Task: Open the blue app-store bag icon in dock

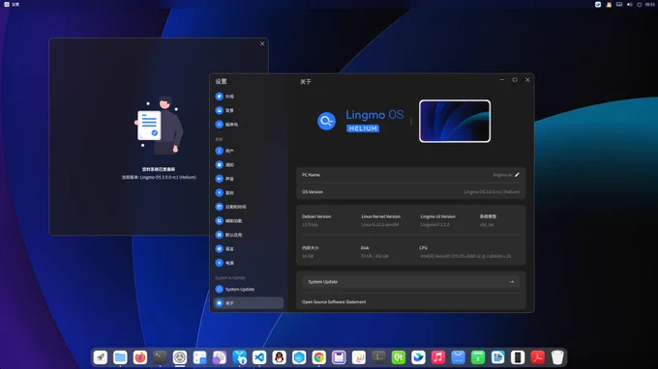Action: pyautogui.click(x=239, y=357)
